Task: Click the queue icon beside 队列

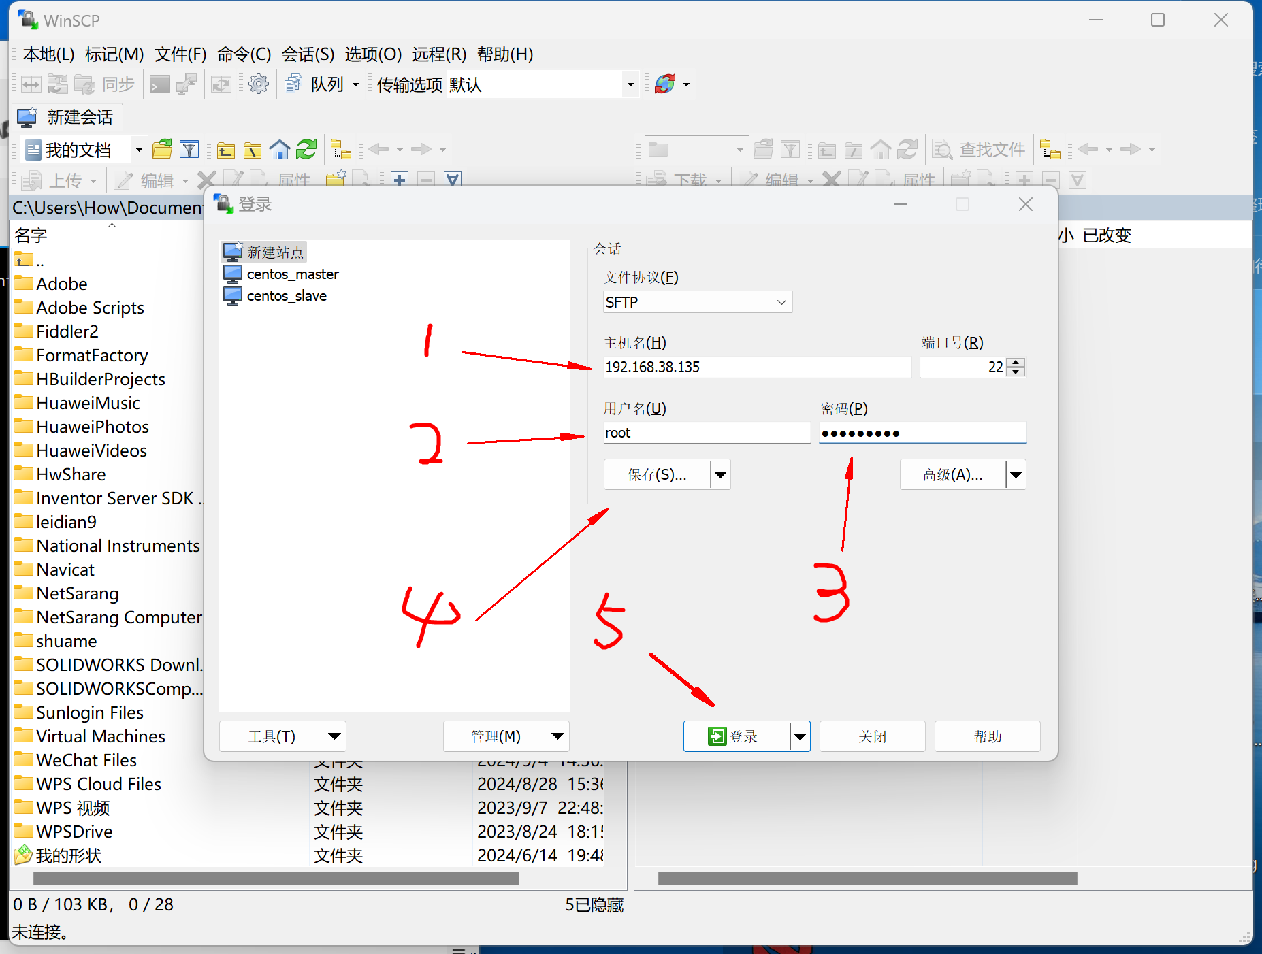Action: pos(293,84)
